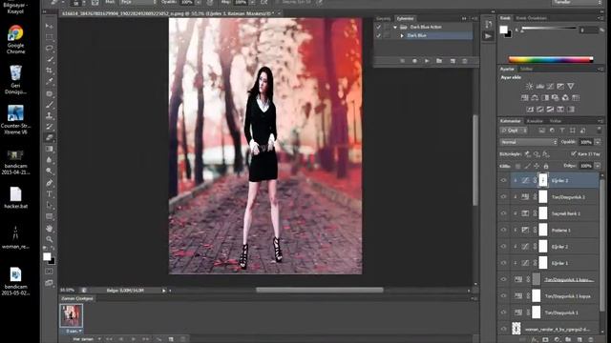The width and height of the screenshot is (611, 343).
Task: Switch to the Geçmiş tab
Action: coord(384,19)
